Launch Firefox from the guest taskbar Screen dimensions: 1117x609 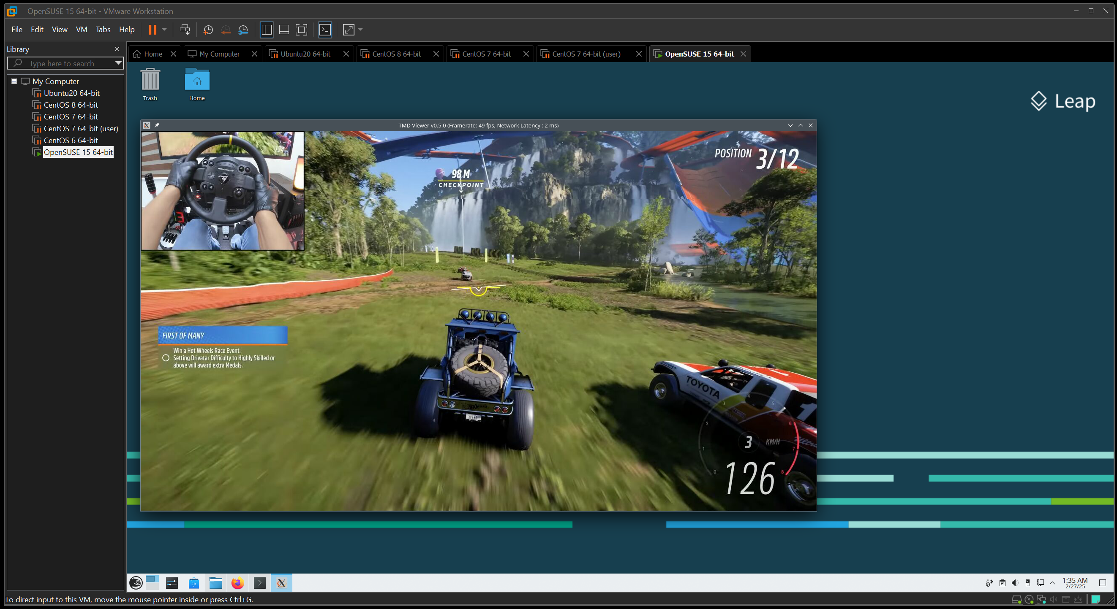click(237, 583)
